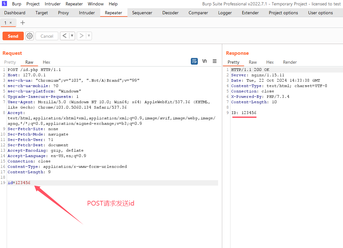
Task: Open the Burp menu
Action: [x=16, y=4]
